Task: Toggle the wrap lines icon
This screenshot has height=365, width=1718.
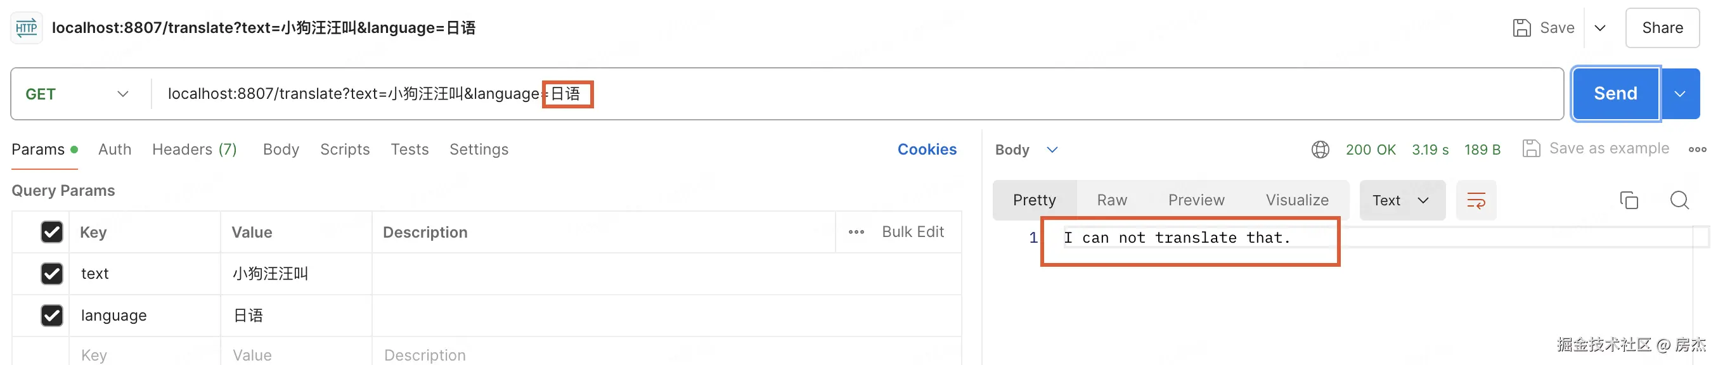Action: pyautogui.click(x=1476, y=200)
